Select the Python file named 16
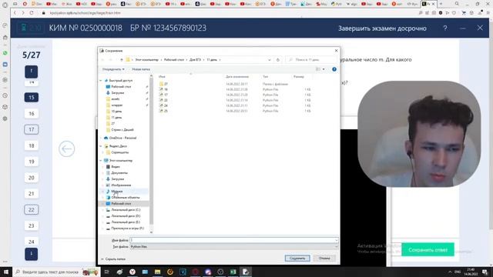493x277 pixels. pos(166,89)
